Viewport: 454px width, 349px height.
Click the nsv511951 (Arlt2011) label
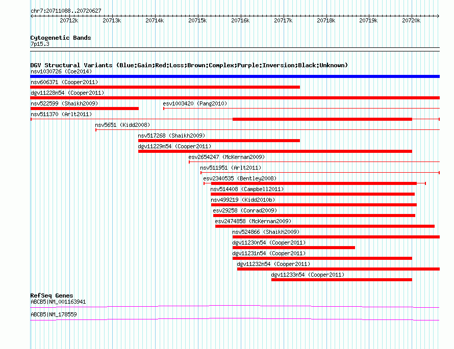pos(231,168)
